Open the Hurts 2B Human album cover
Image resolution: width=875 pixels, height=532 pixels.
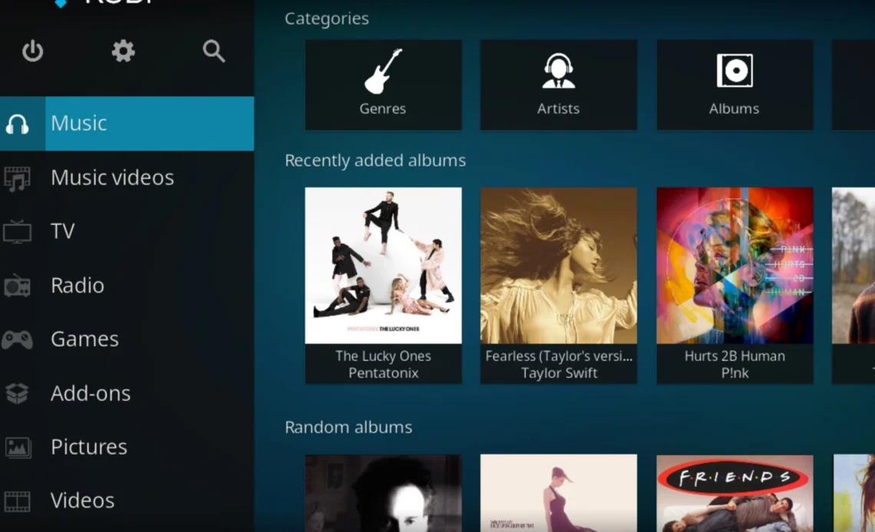(x=735, y=265)
